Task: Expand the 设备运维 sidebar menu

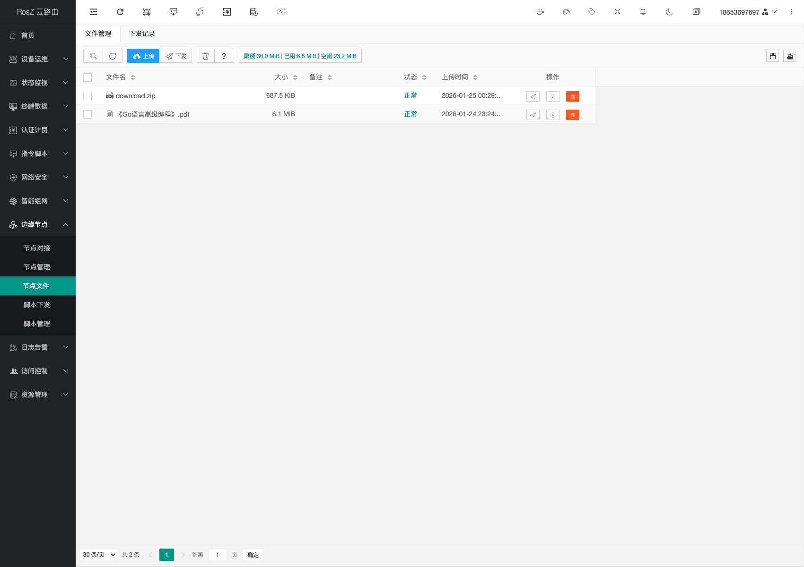Action: point(38,59)
